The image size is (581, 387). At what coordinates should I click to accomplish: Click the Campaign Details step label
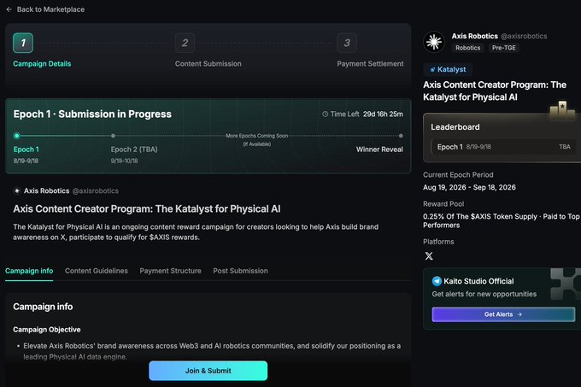click(42, 64)
